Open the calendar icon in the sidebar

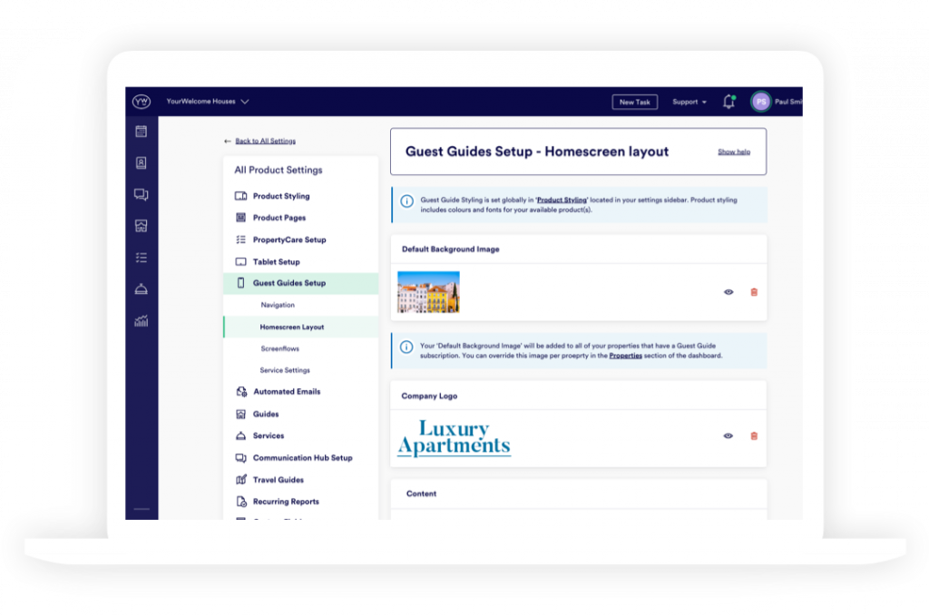[x=141, y=133]
